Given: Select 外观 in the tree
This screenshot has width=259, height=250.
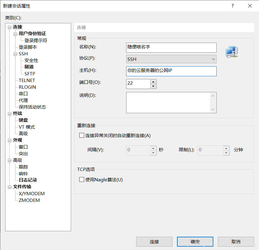Looking at the screenshot, I should pos(18,140).
